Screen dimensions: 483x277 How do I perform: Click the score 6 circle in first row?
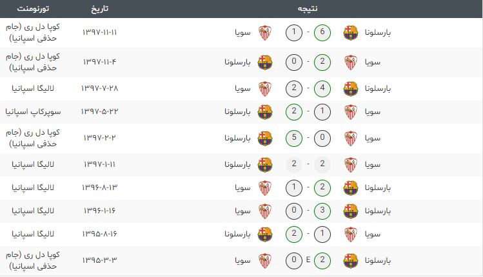pyautogui.click(x=322, y=33)
